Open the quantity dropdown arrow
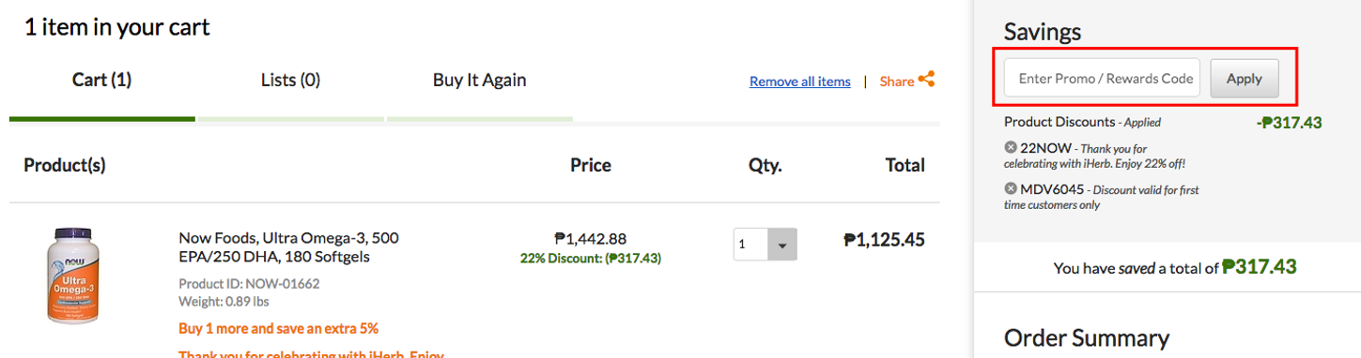 (x=782, y=245)
